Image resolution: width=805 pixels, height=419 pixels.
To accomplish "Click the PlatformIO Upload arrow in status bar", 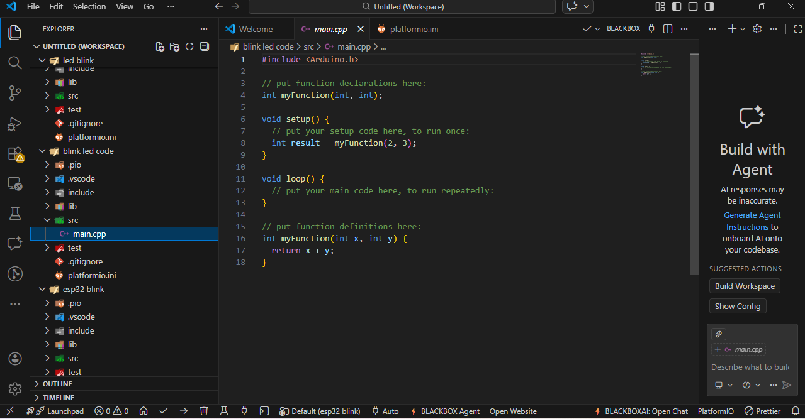I will (x=184, y=411).
